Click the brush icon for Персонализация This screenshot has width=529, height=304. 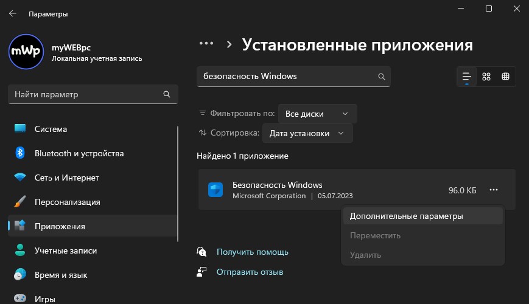tap(20, 201)
